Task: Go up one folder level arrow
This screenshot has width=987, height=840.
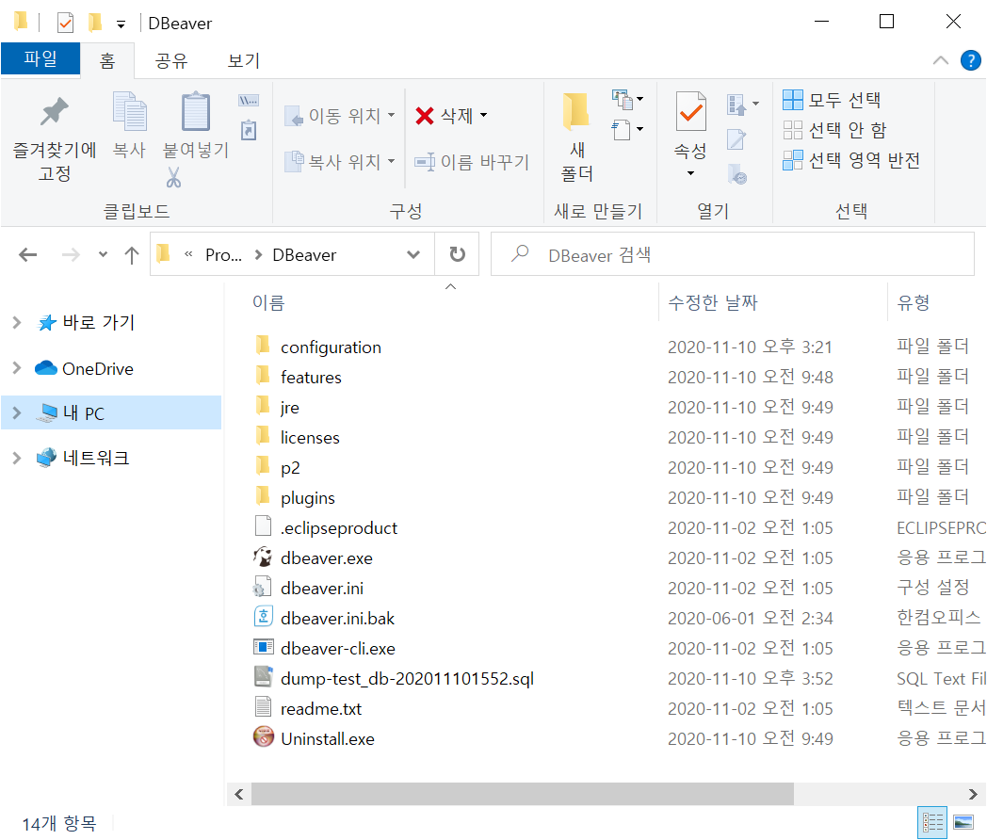Action: pyautogui.click(x=132, y=255)
